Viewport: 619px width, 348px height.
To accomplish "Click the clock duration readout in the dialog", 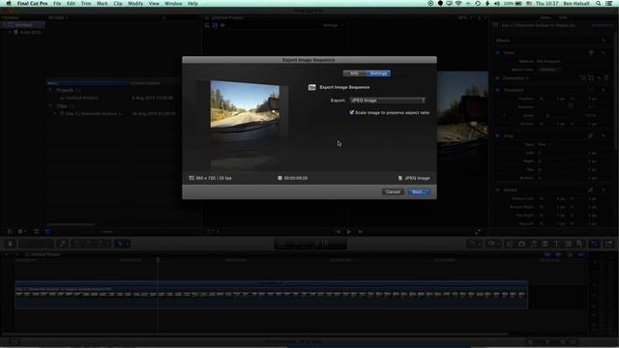I will pos(292,178).
